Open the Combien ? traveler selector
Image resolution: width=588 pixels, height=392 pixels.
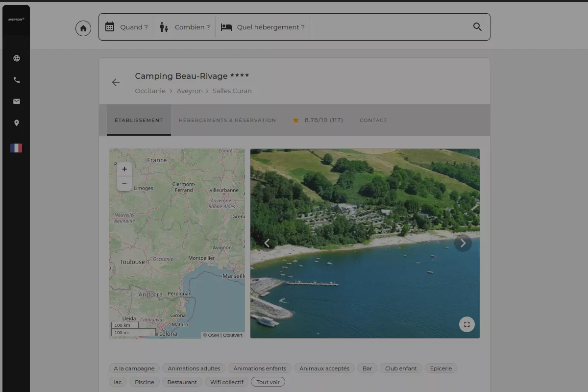(x=184, y=27)
